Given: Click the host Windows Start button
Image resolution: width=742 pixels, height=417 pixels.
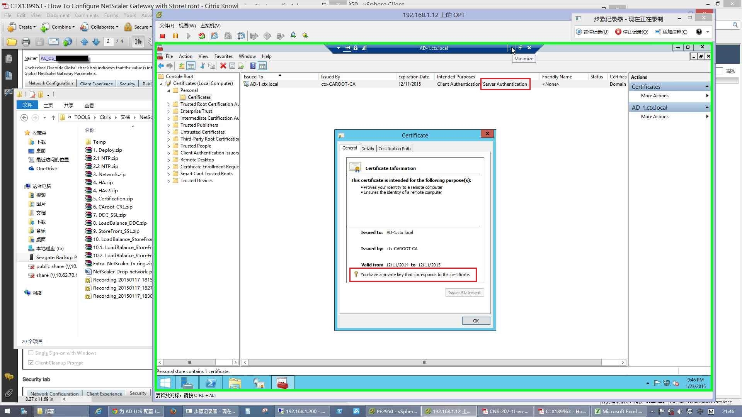Looking at the screenshot, I should [7, 411].
